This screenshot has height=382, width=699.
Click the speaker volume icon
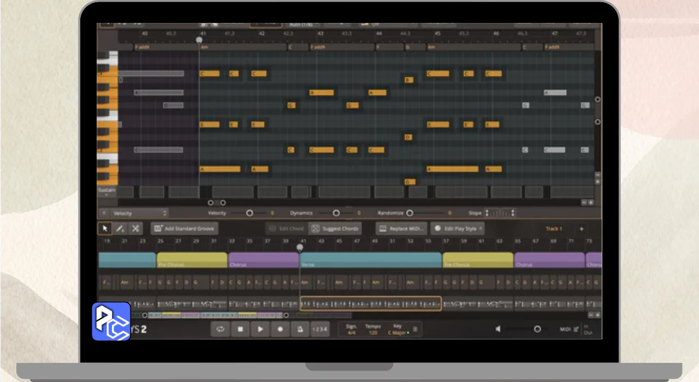(498, 329)
